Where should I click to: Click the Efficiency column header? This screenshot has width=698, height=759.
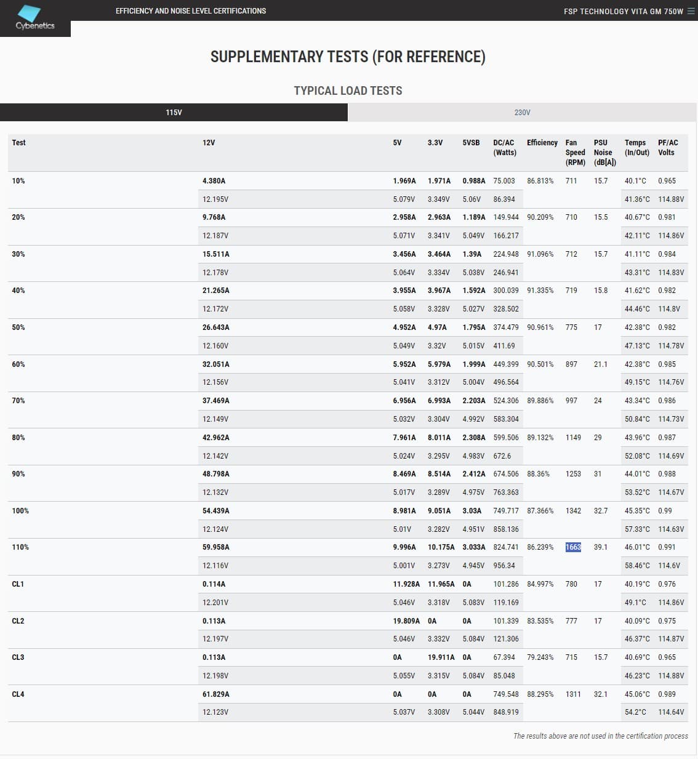click(x=542, y=143)
